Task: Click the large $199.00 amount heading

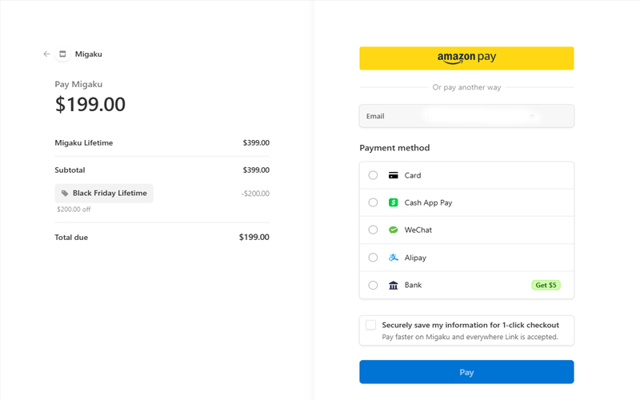Action: [90, 104]
